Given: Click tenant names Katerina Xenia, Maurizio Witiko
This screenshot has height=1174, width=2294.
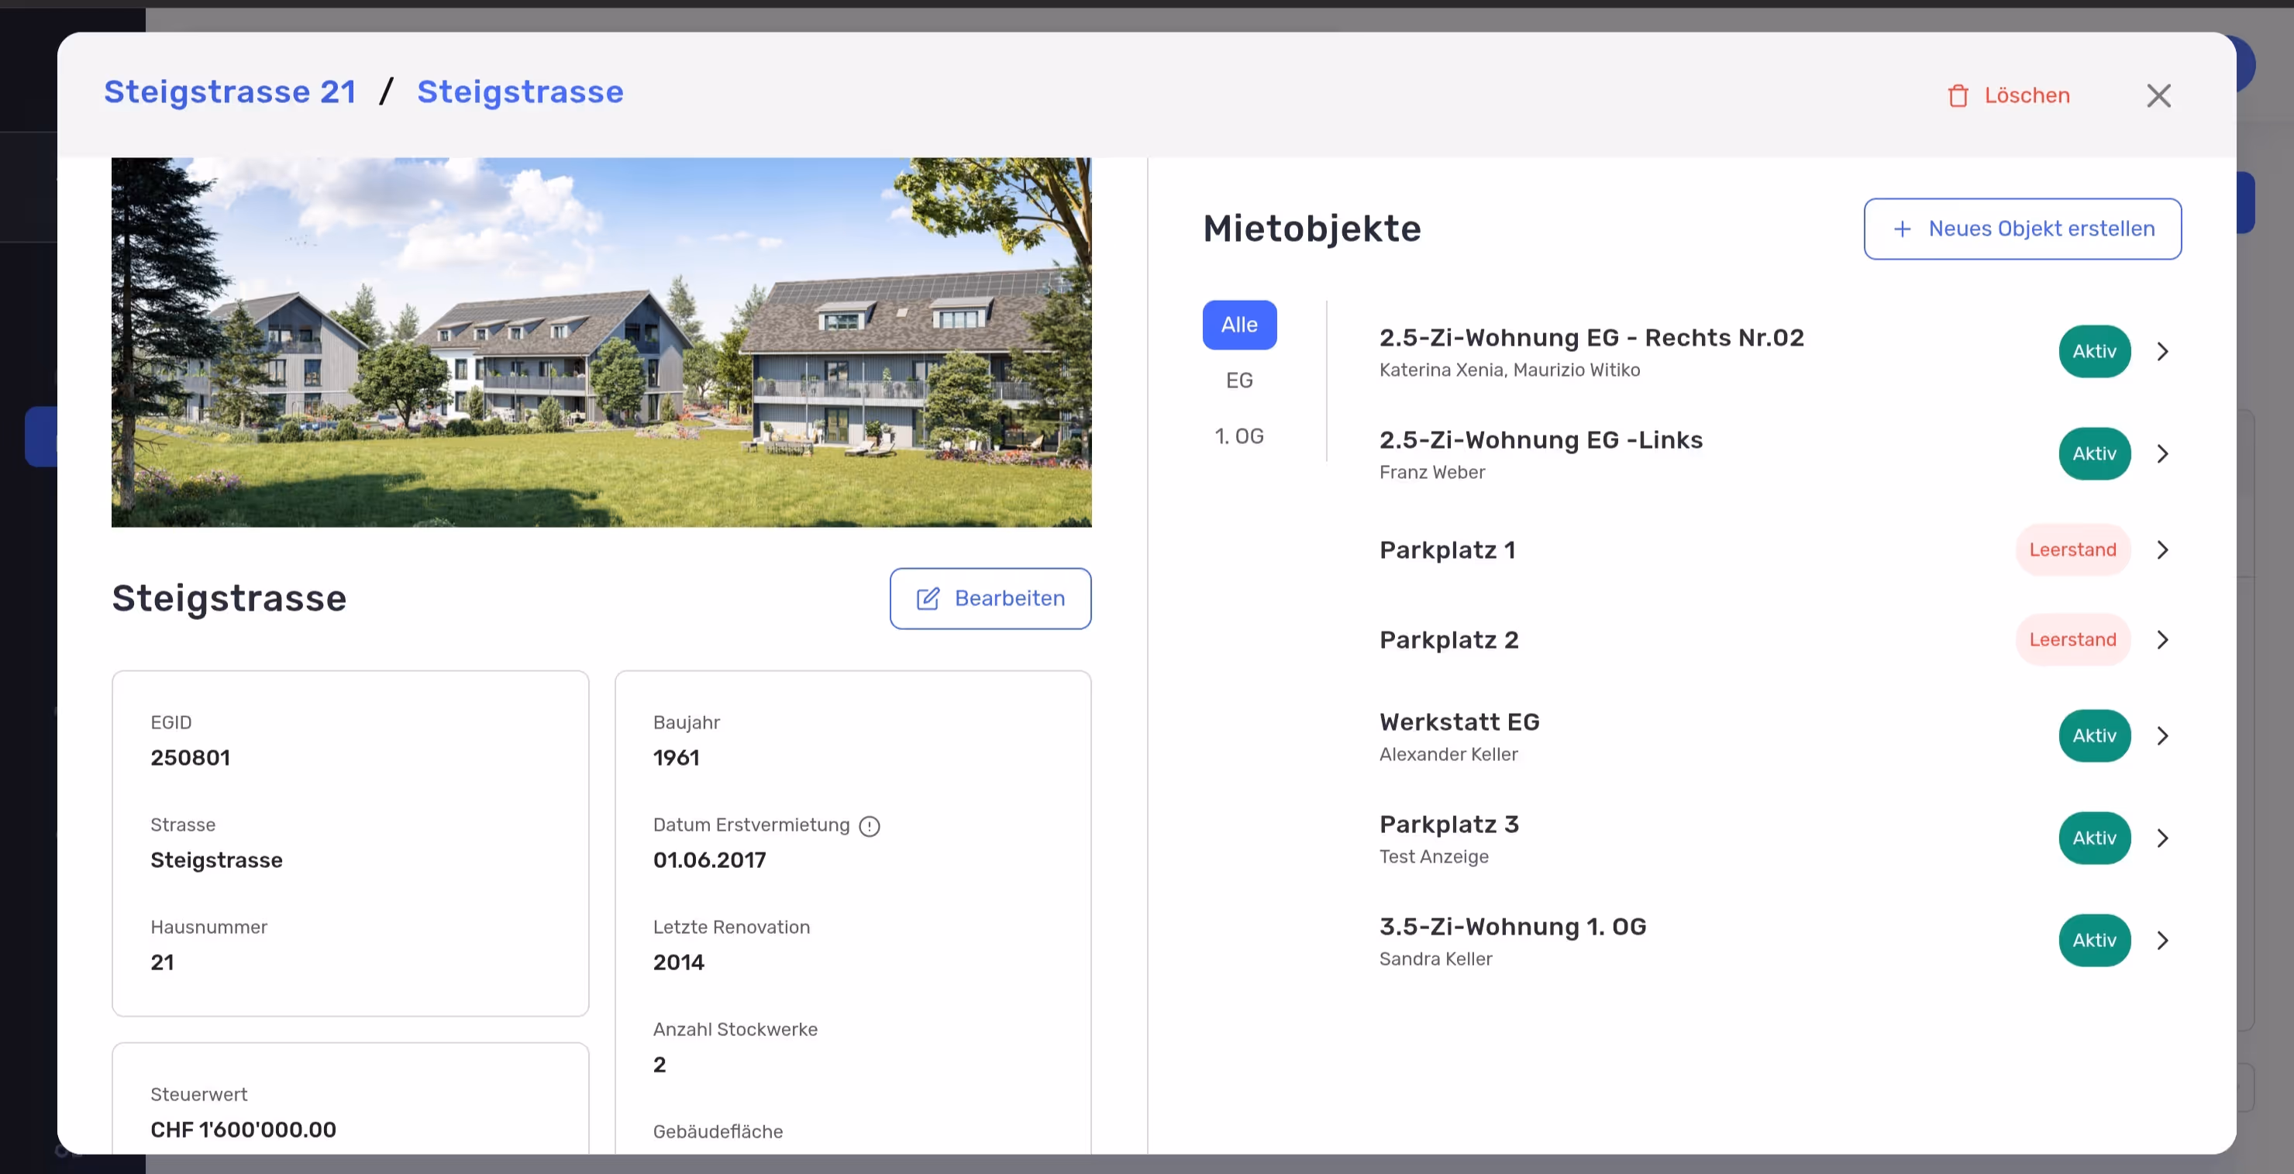Looking at the screenshot, I should tap(1510, 370).
